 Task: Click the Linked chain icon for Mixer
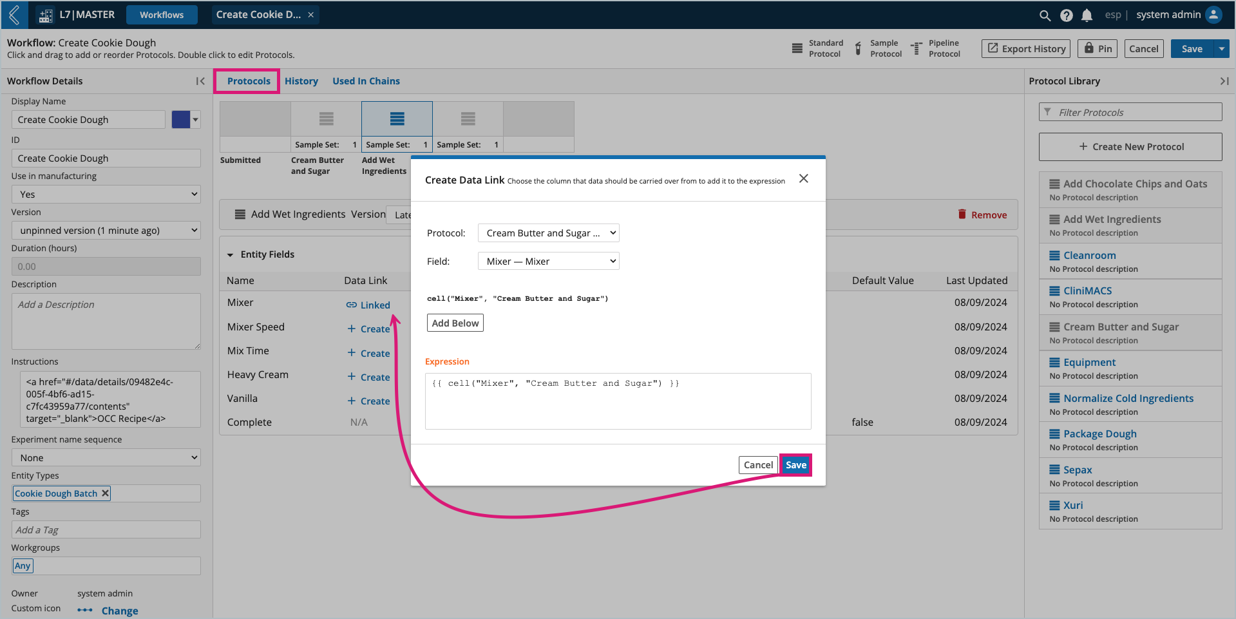coord(351,305)
